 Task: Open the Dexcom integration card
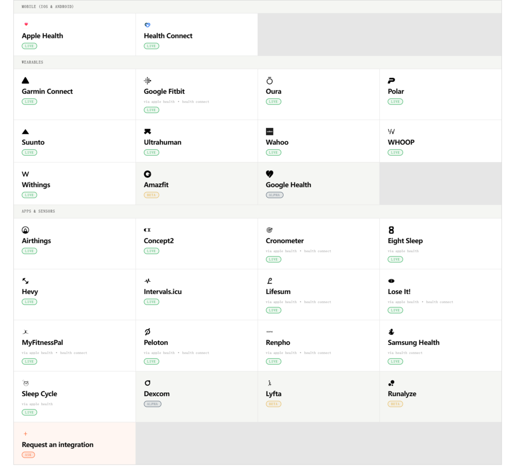(x=197, y=397)
